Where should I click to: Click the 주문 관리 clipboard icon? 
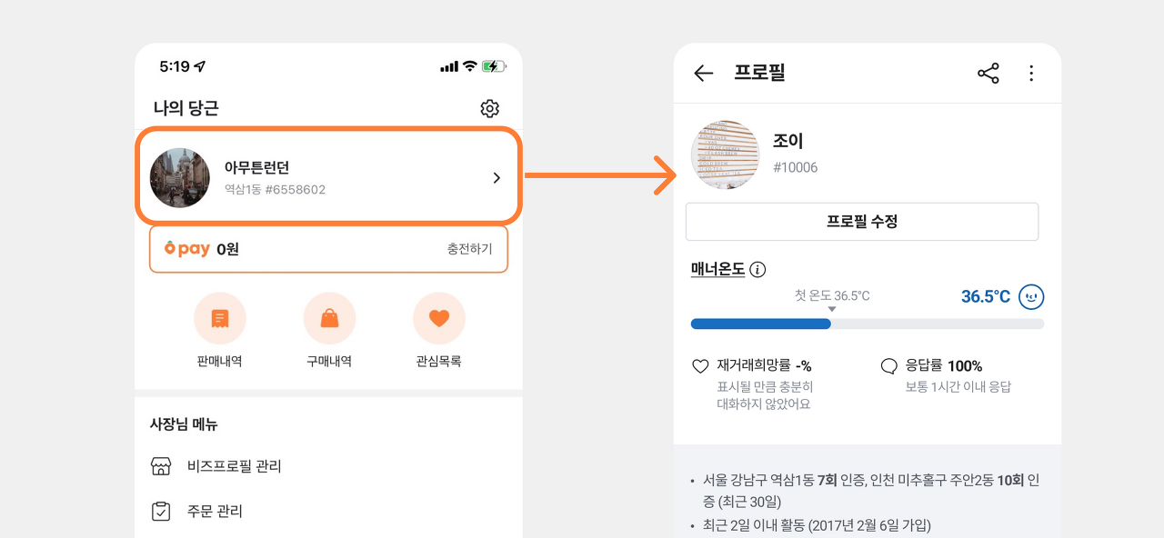click(161, 511)
